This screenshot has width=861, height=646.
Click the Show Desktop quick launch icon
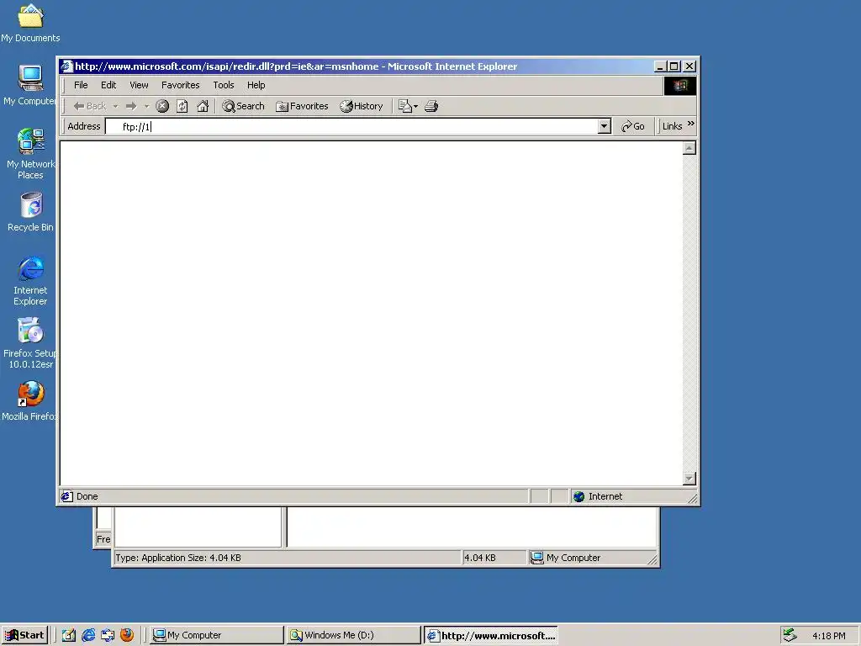pyautogui.click(x=69, y=635)
